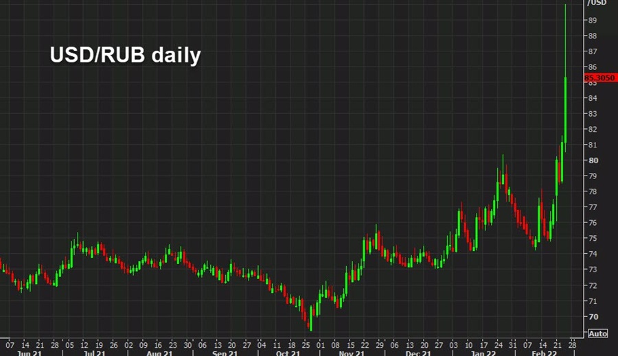Select the 83 price level label
Viewport: 618px width, 356px height.
(593, 114)
